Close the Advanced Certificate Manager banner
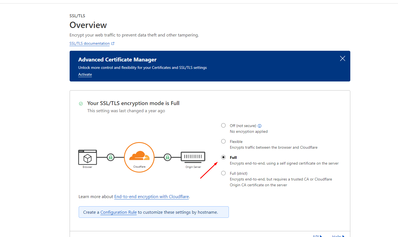Image resolution: width=398 pixels, height=237 pixels. [x=342, y=58]
